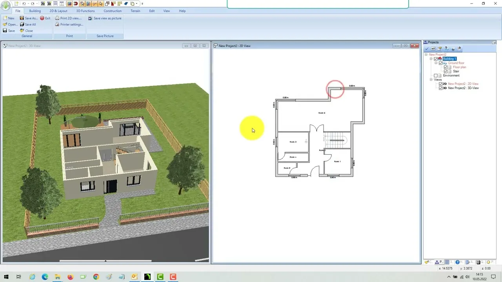Click the redo arrow icon
This screenshot has height=282, width=502.
[x=33, y=4]
